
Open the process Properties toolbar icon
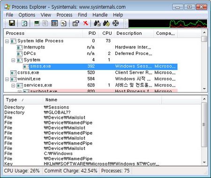pos(76,23)
